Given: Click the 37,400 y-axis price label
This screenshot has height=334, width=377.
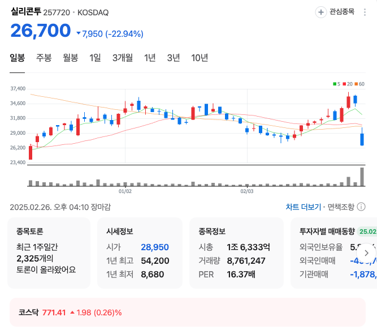Looking at the screenshot, I should (18, 89).
